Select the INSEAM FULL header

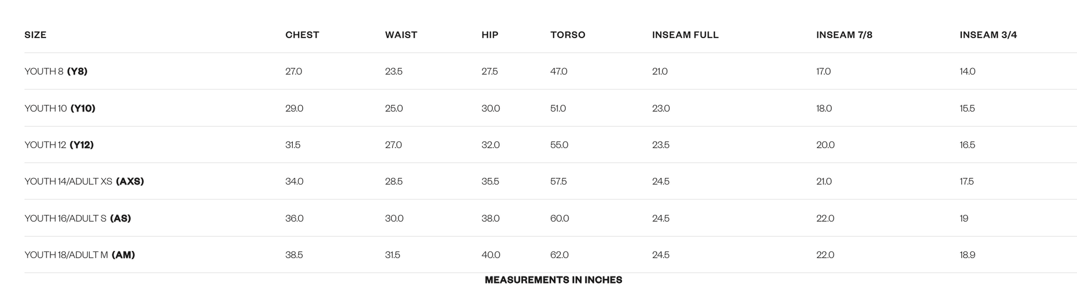point(685,35)
